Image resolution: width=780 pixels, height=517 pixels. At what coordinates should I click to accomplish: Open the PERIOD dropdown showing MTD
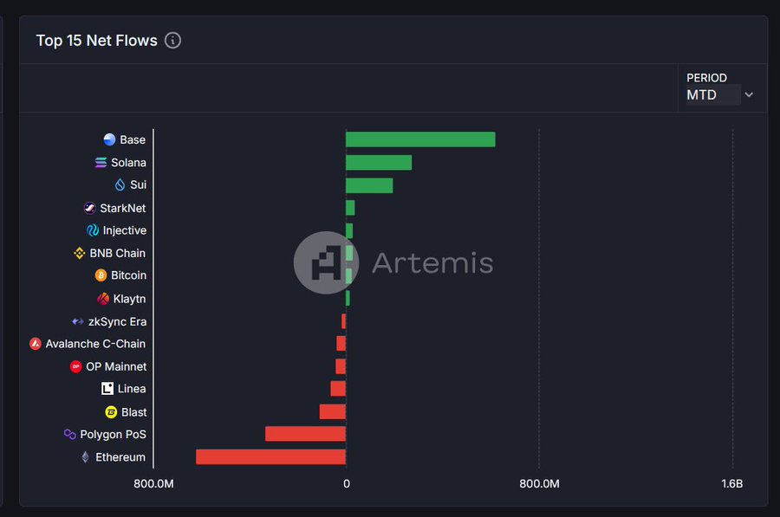(x=720, y=94)
